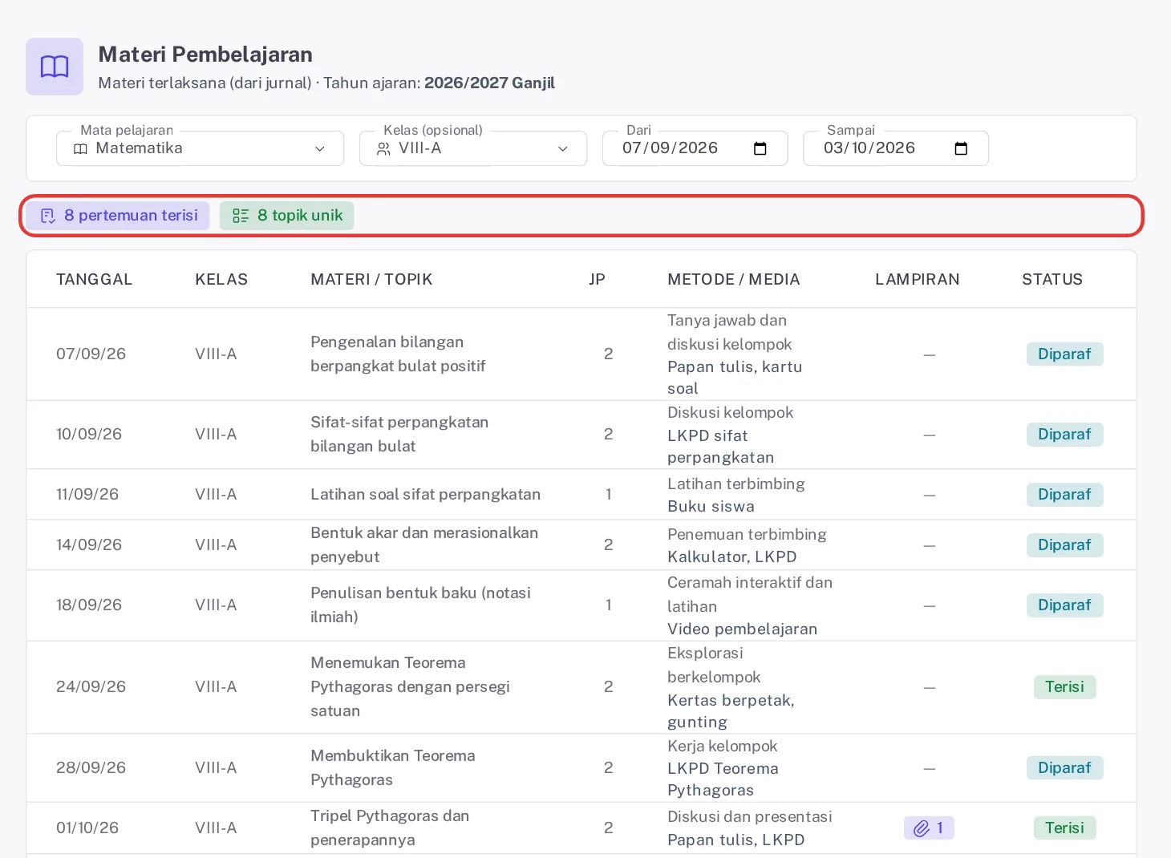Click the Terisi status for 24/09/26
Viewport: 1171px width, 858px height.
coord(1064,686)
